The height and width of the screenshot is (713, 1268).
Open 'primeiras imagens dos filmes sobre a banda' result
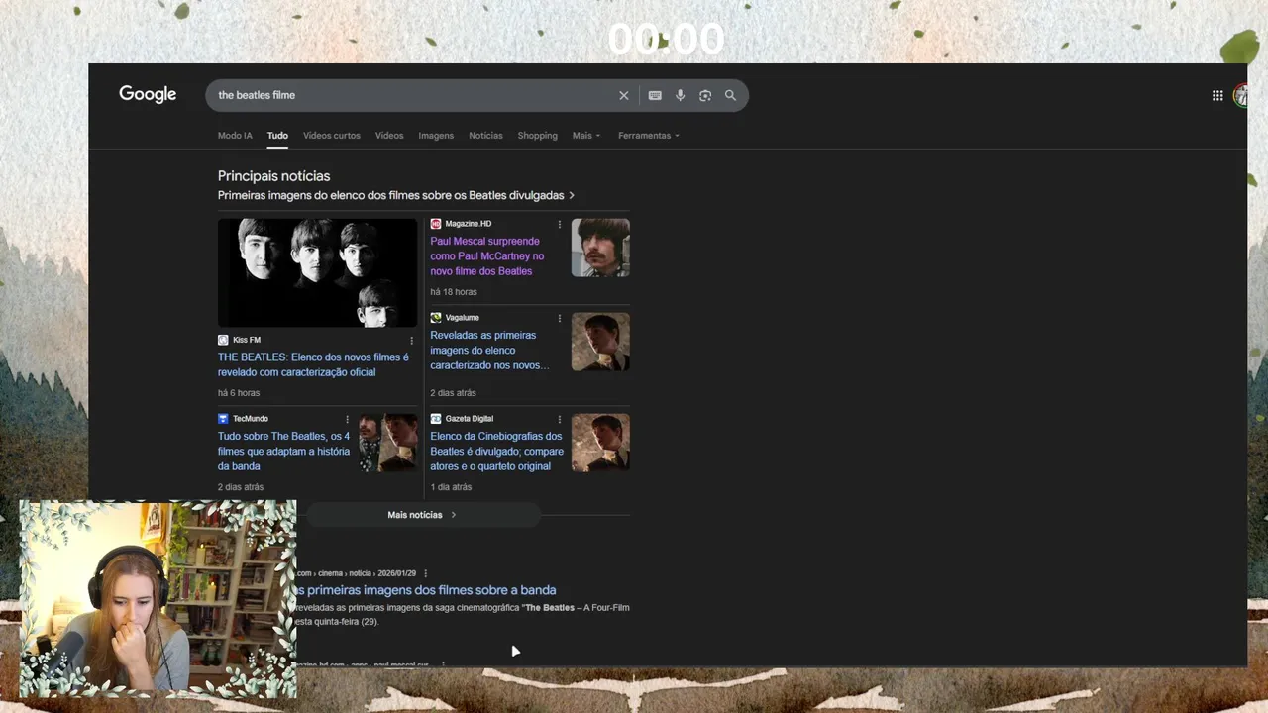pyautogui.click(x=426, y=590)
